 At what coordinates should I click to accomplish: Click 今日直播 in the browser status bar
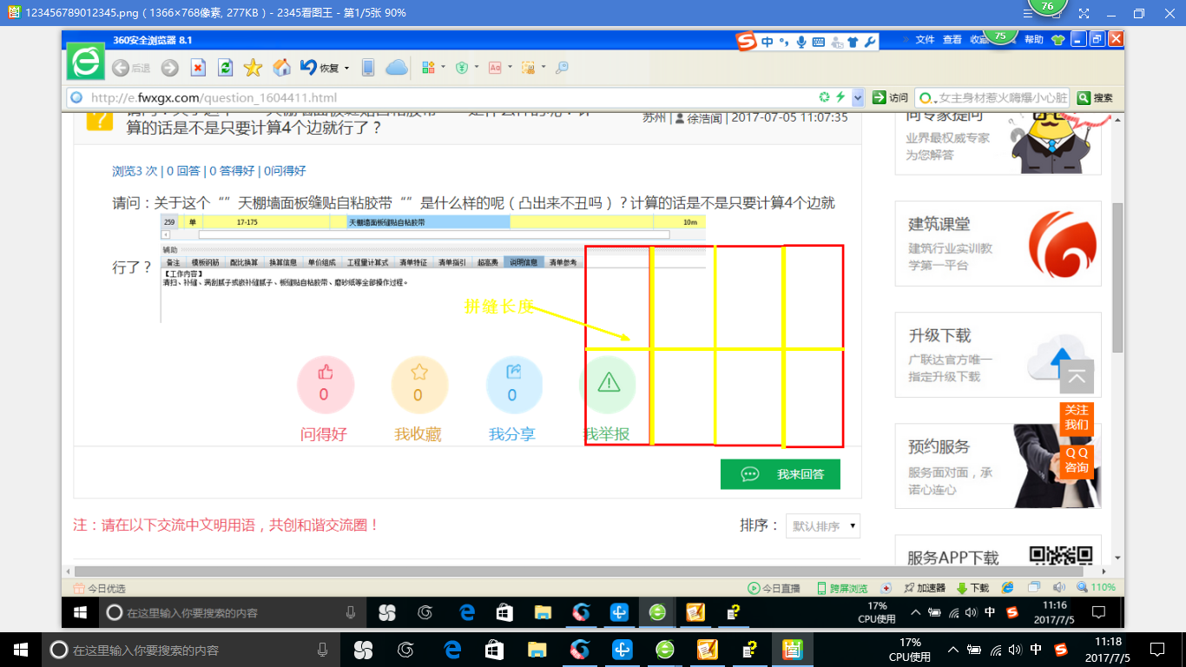click(x=774, y=588)
